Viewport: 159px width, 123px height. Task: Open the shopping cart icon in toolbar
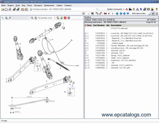pyautogui.click(x=92, y=14)
